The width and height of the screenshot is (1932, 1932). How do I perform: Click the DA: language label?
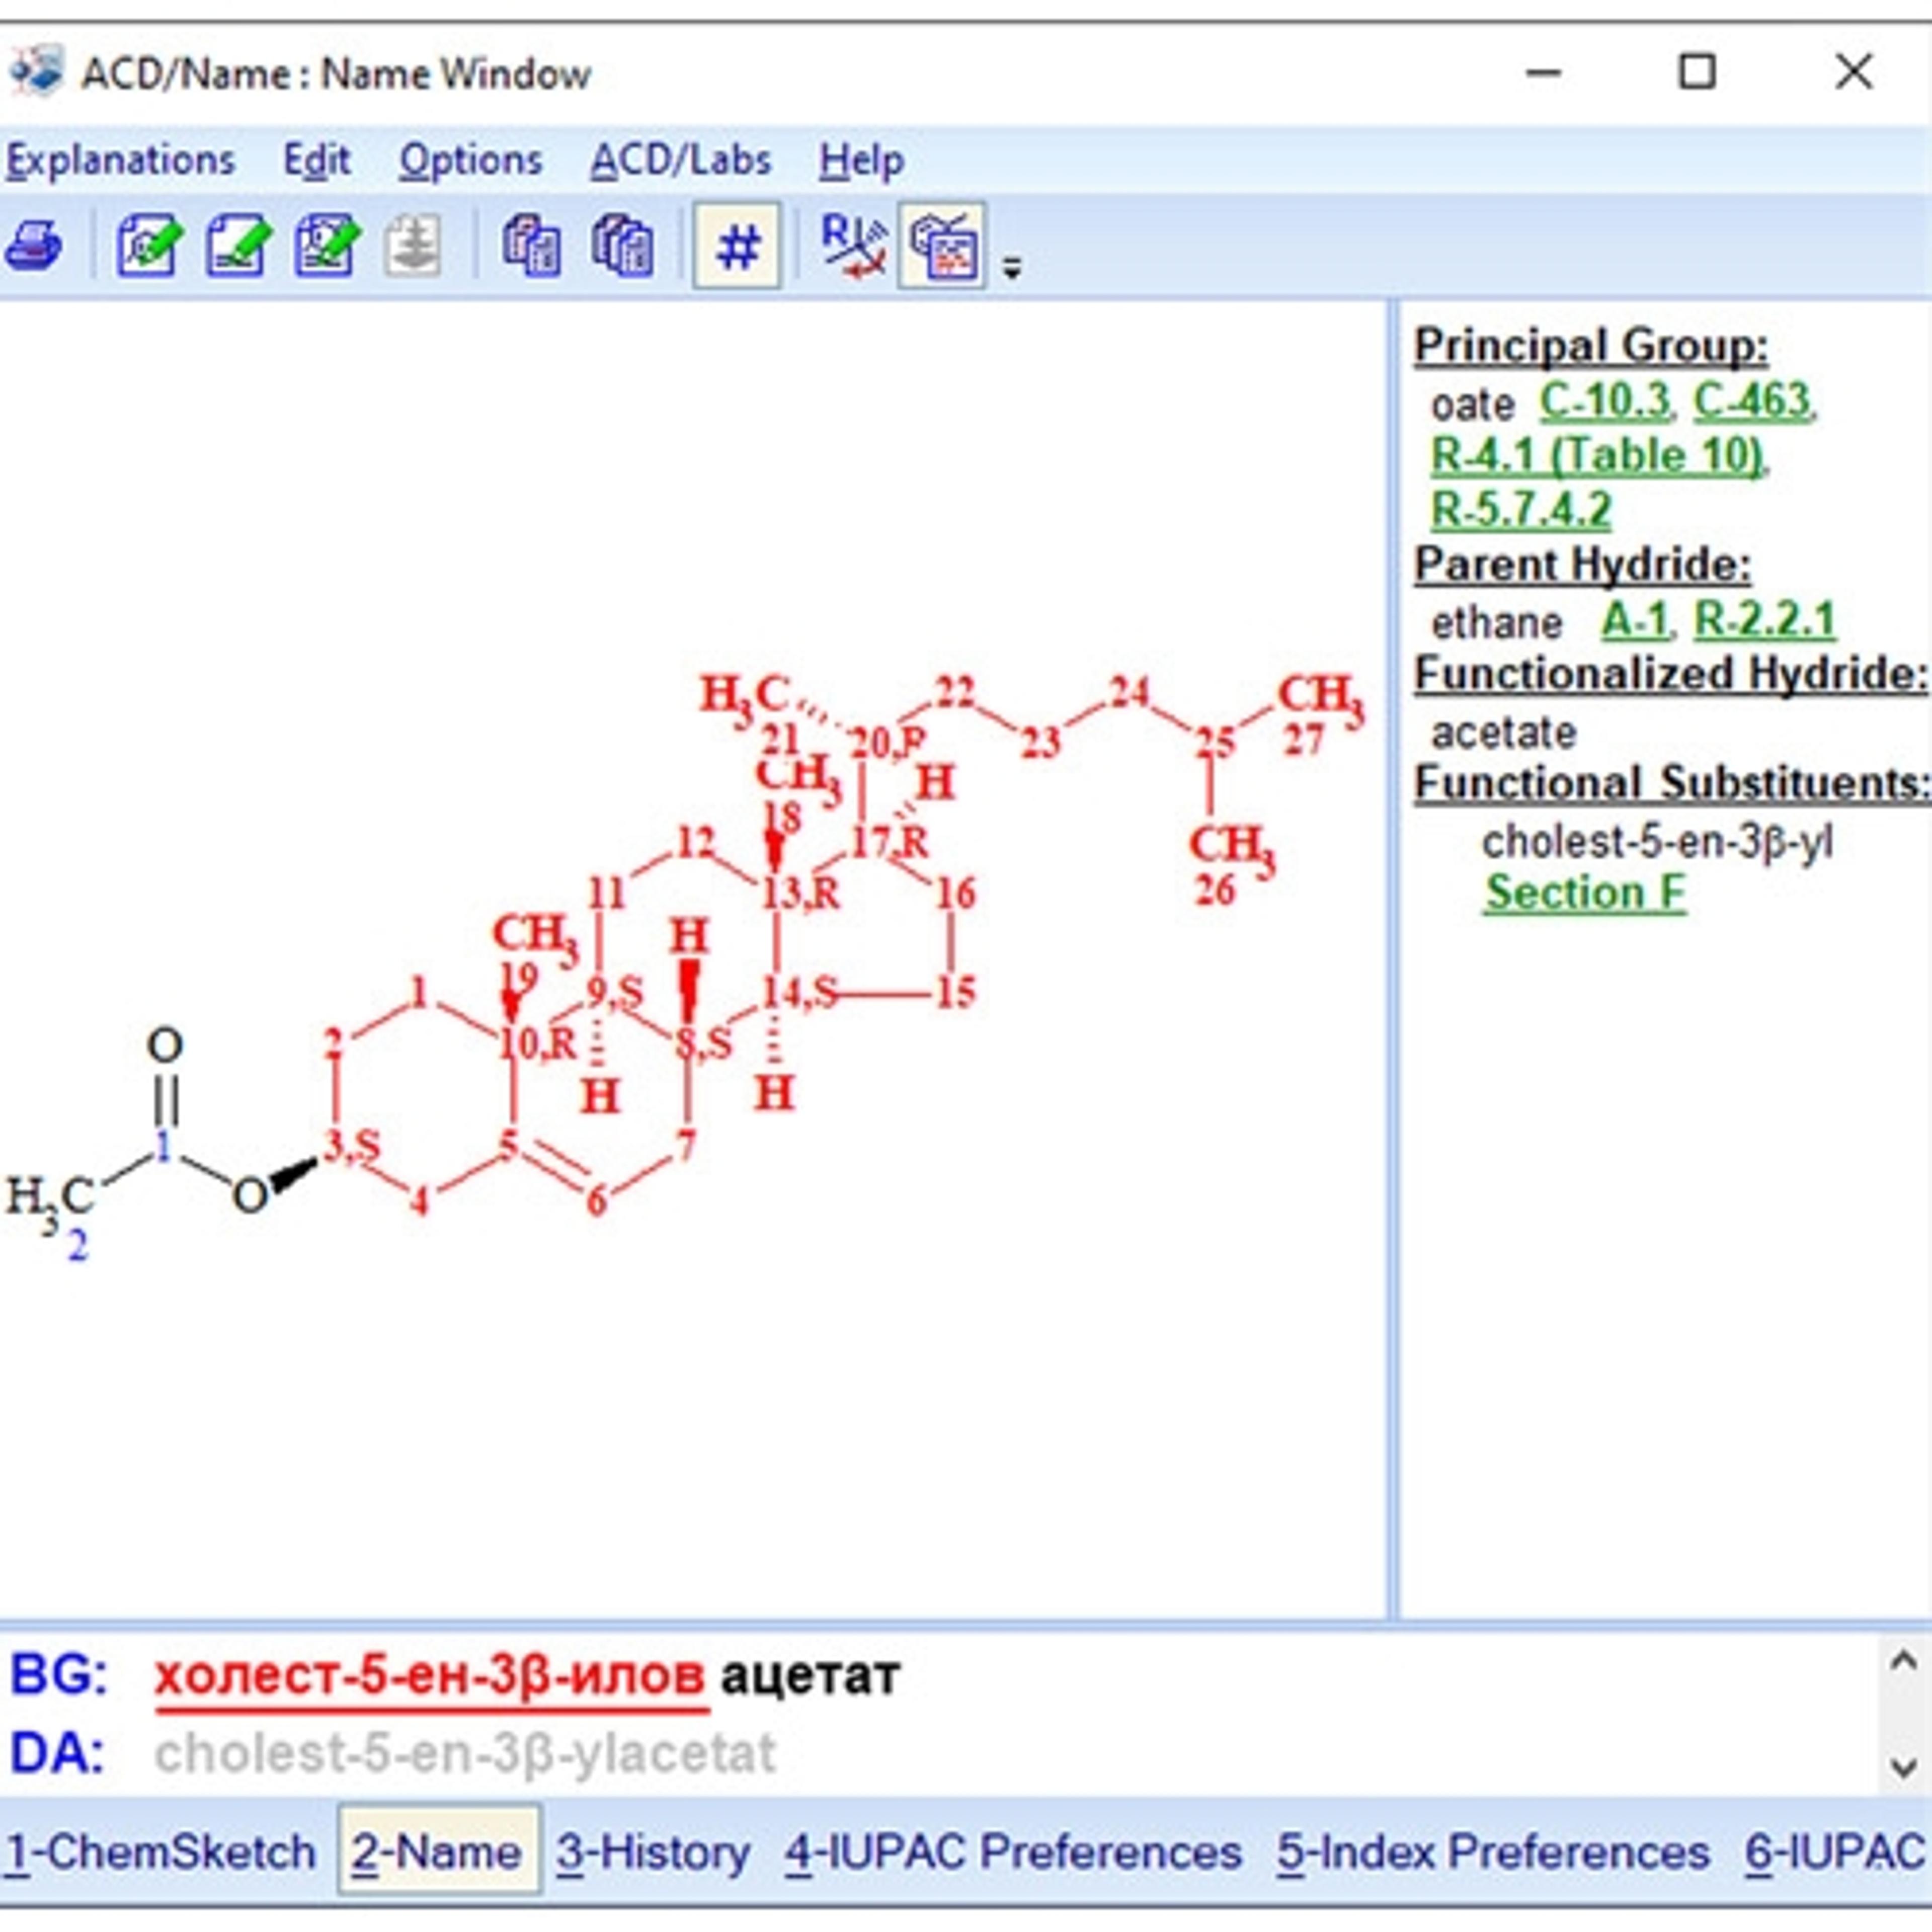pos(58,1754)
